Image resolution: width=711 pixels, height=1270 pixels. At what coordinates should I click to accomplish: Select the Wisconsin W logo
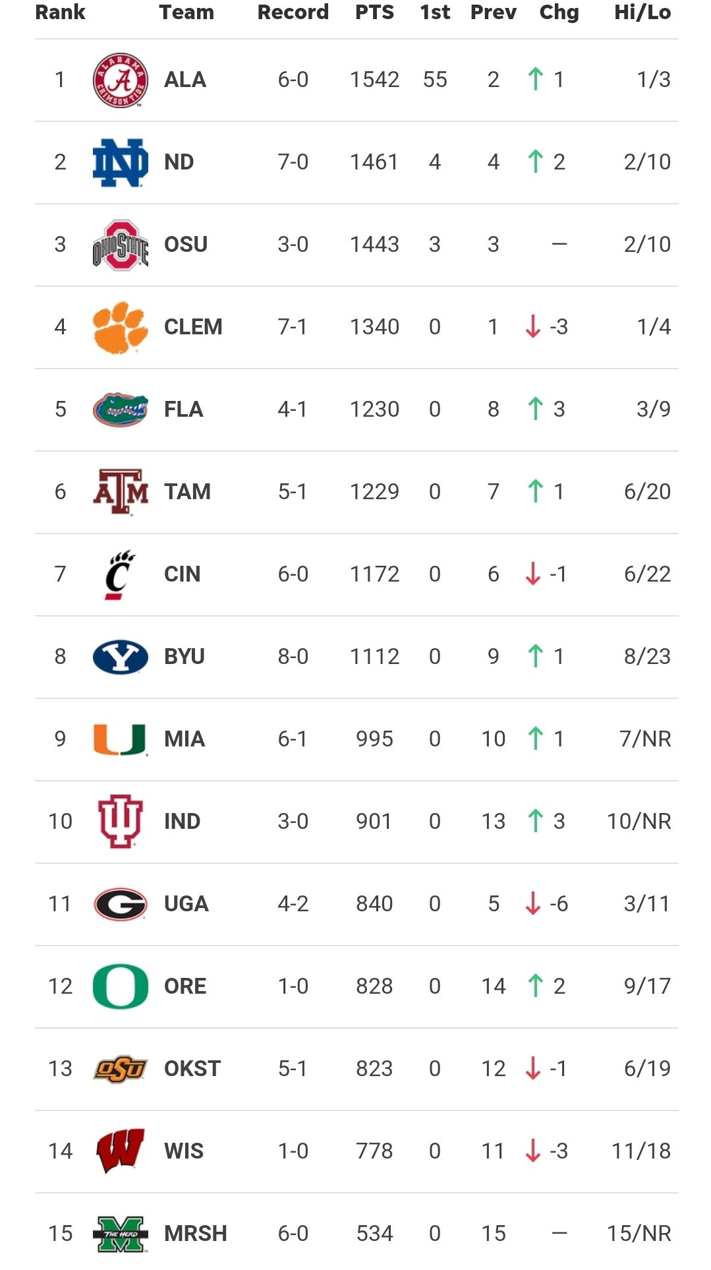pos(120,1151)
